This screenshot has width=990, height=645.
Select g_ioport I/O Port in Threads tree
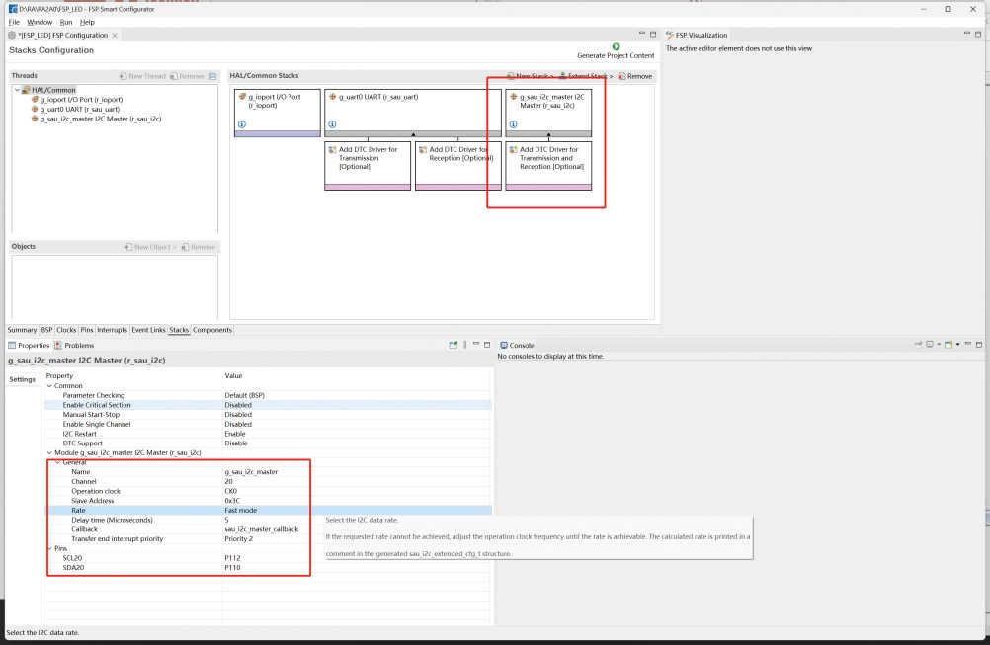tap(81, 100)
